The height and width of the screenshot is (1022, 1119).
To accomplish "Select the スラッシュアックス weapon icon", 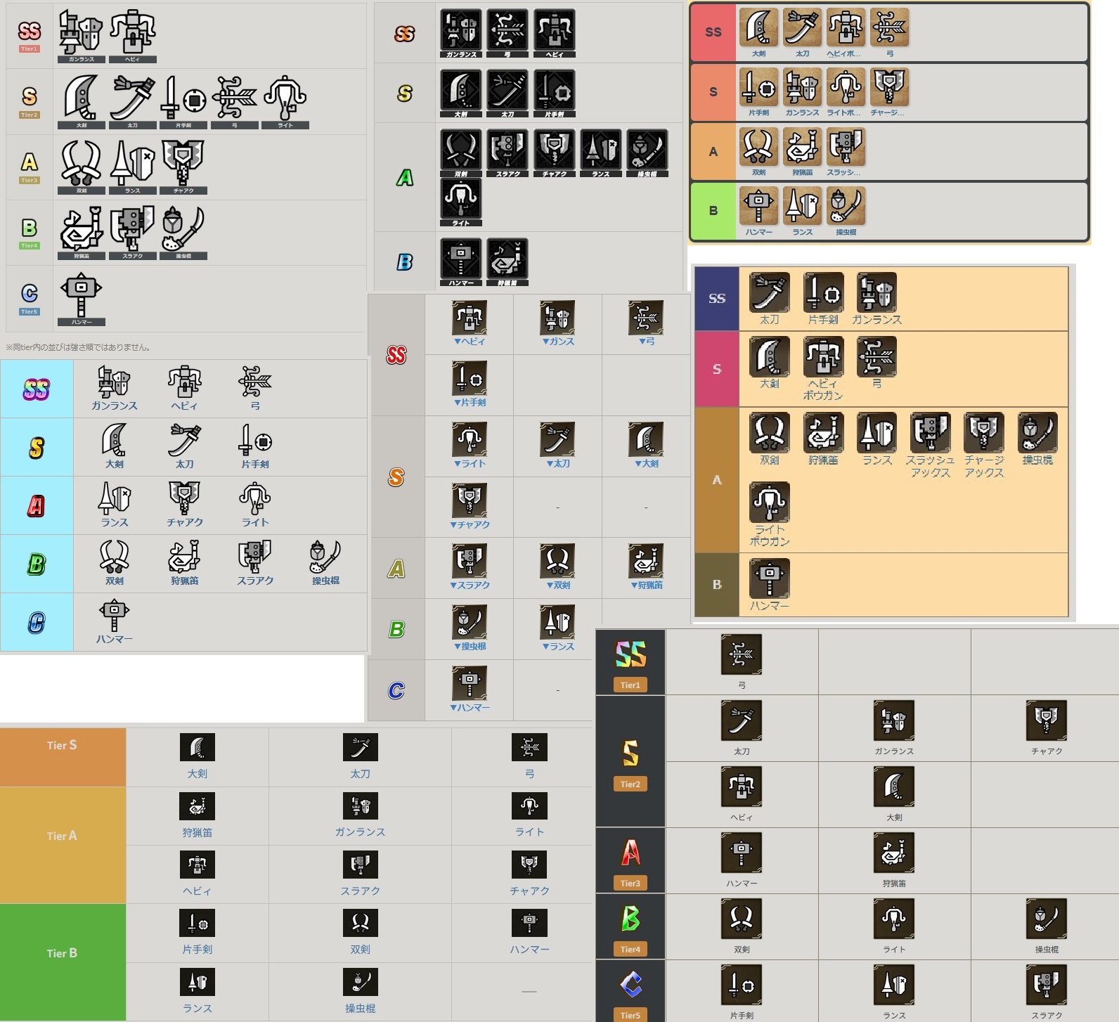I will click(x=930, y=432).
